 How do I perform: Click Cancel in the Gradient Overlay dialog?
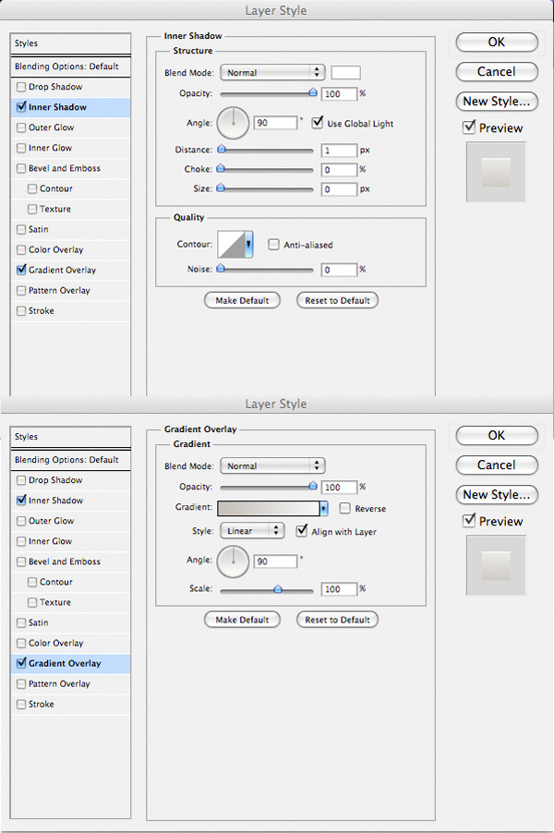[497, 465]
